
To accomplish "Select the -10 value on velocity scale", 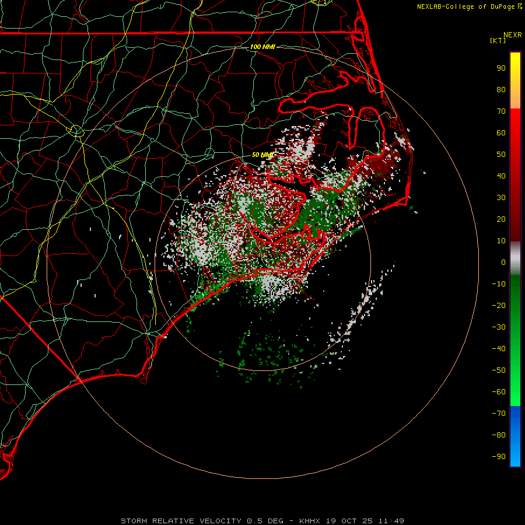I will click(x=499, y=284).
